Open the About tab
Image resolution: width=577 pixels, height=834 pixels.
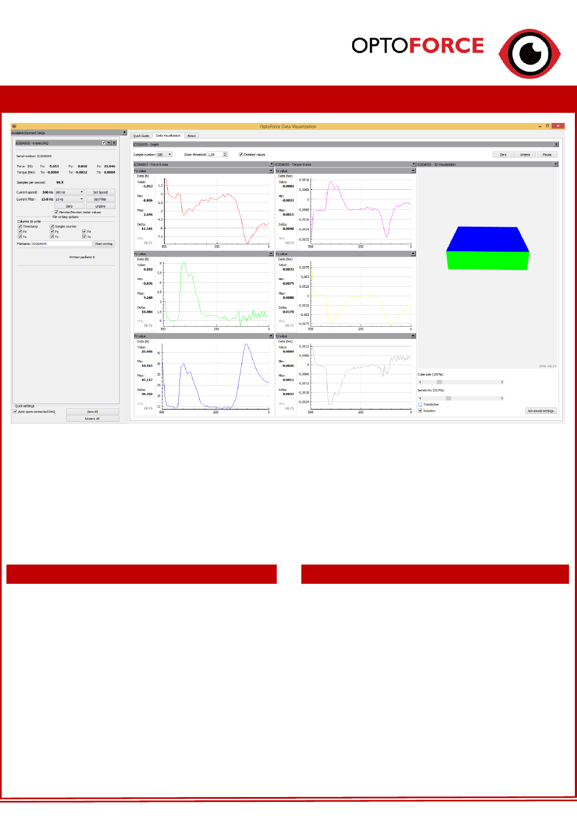coord(191,136)
